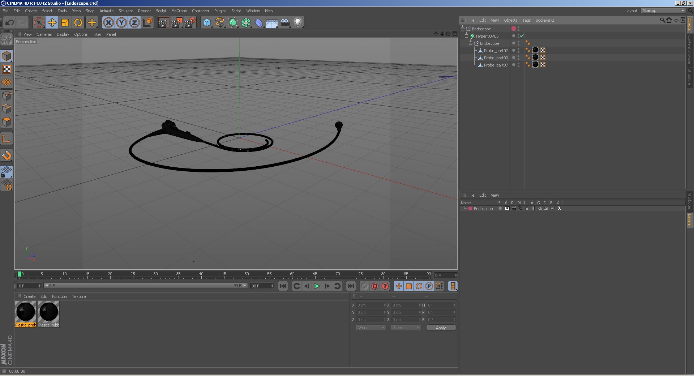Click the Apply button
This screenshot has width=694, height=376.
441,328
